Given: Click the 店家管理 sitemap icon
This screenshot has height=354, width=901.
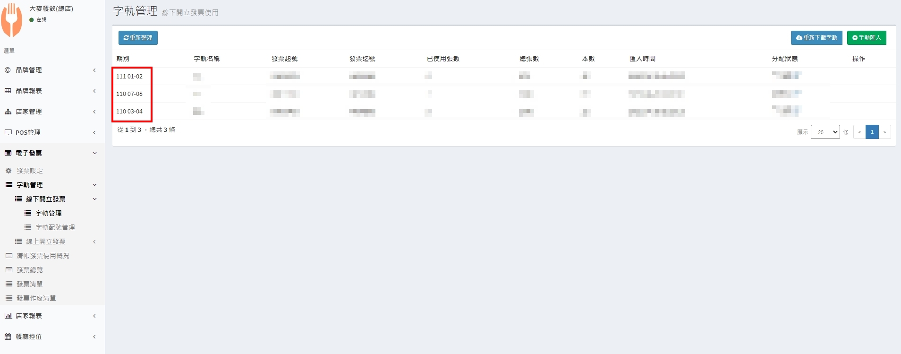Looking at the screenshot, I should coord(8,112).
